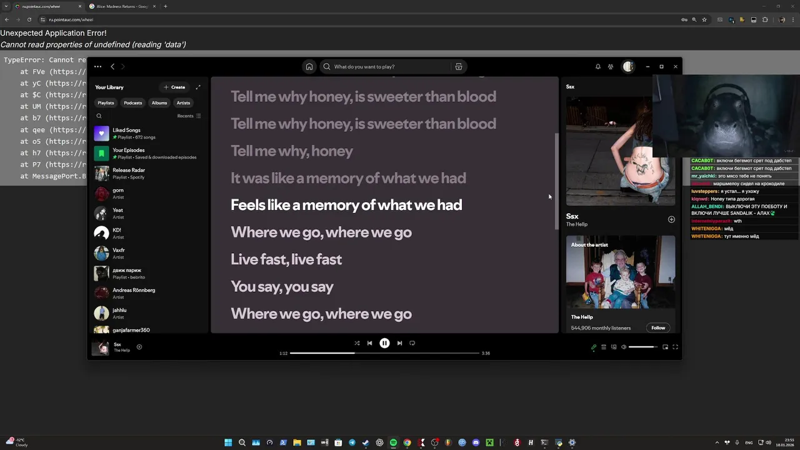800x450 pixels.
Task: Toggle shuffle in the player
Action: tap(357, 343)
